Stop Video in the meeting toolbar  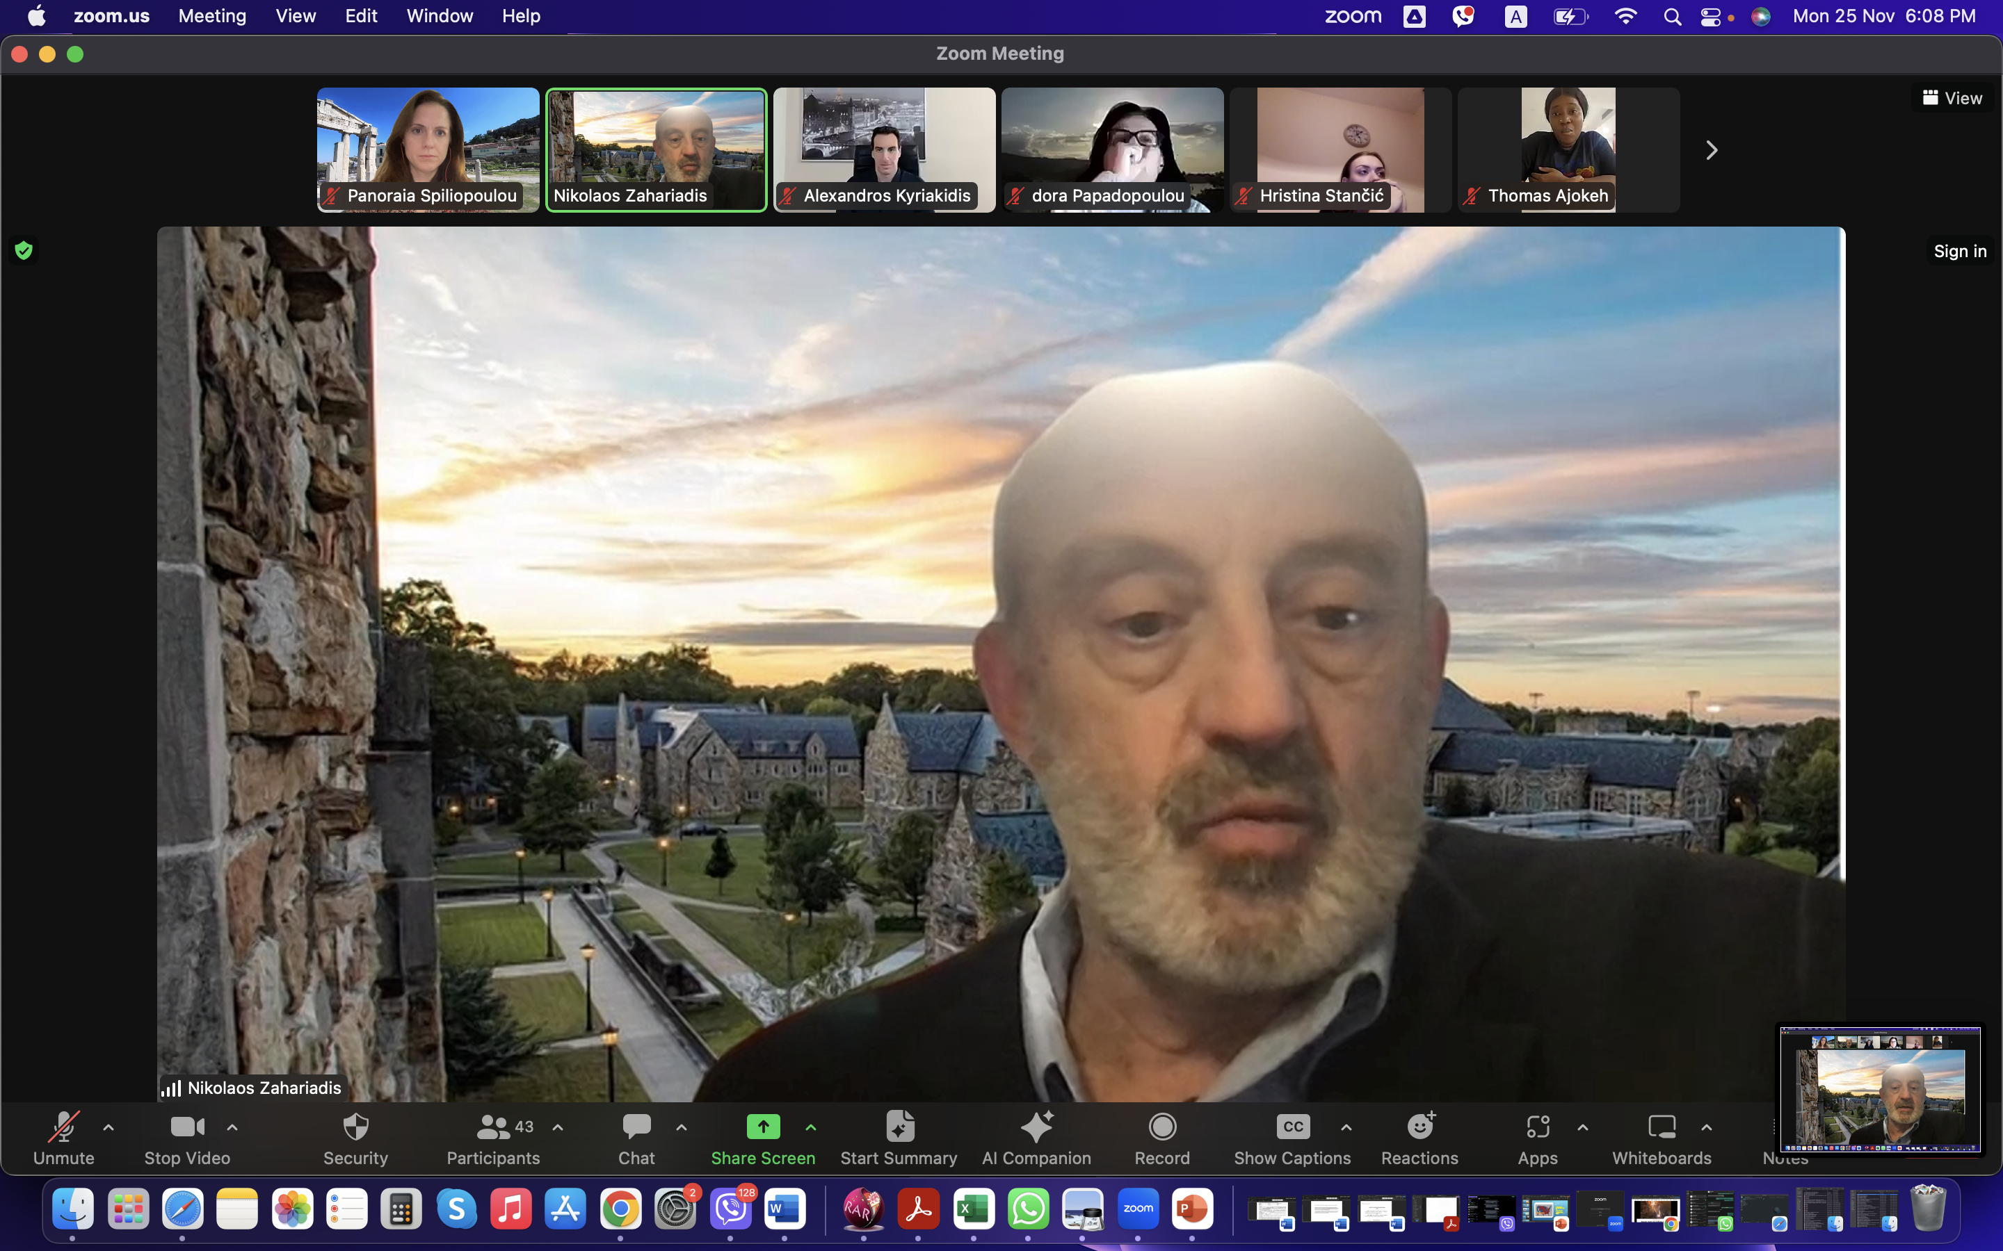pyautogui.click(x=187, y=1138)
